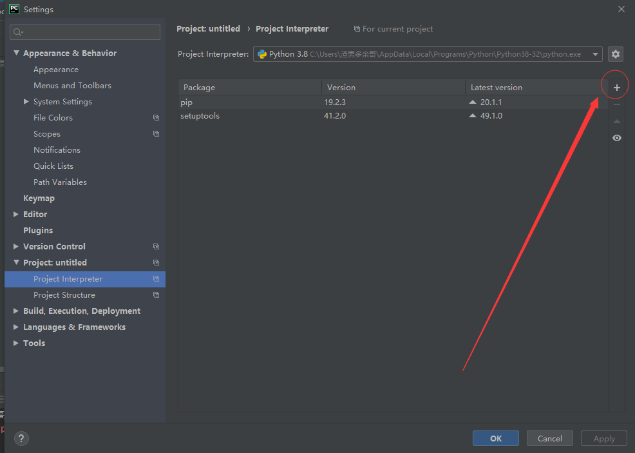Screen dimensions: 635x453
Task: Expand the System Settings tree node
Action: [x=26, y=102]
